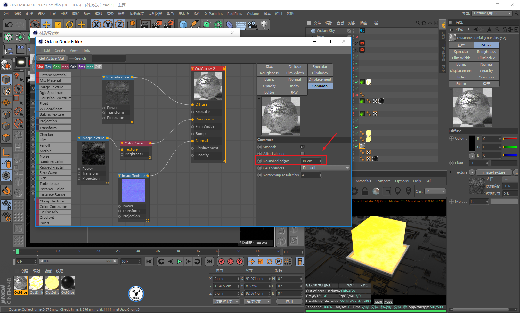Image resolution: width=520 pixels, height=313 pixels.
Task: Click the Octane lock icon in the Live Viewer
Action: click(365, 191)
